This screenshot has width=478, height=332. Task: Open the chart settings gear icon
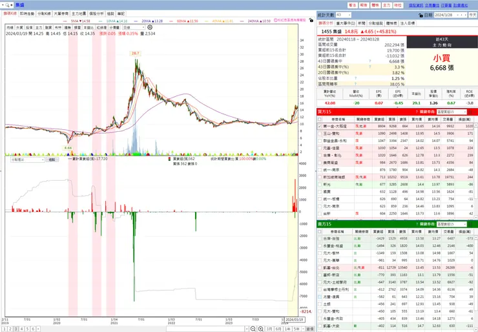[x=150, y=27]
